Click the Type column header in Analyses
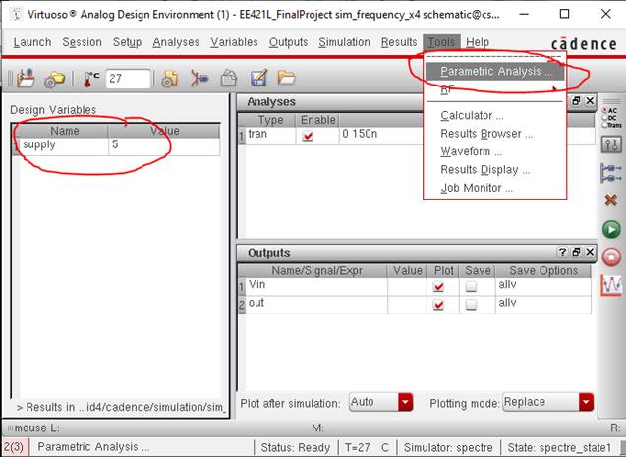Screen dimensions: 626x457 (x=270, y=120)
